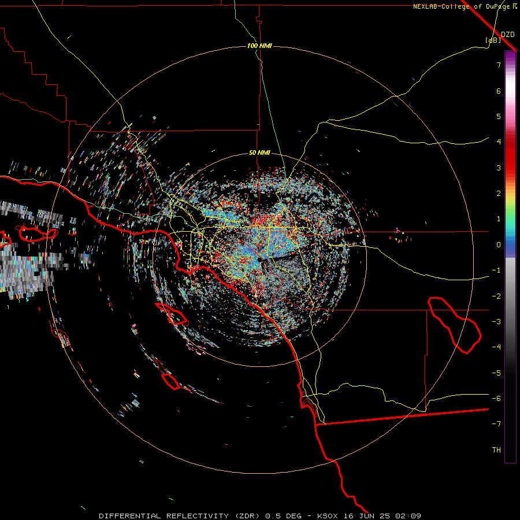Click the "[dB]" units label
Viewport: 520px width, 520px height.
pyautogui.click(x=493, y=40)
